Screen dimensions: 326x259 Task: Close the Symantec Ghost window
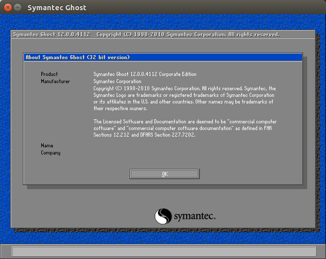pos(8,8)
